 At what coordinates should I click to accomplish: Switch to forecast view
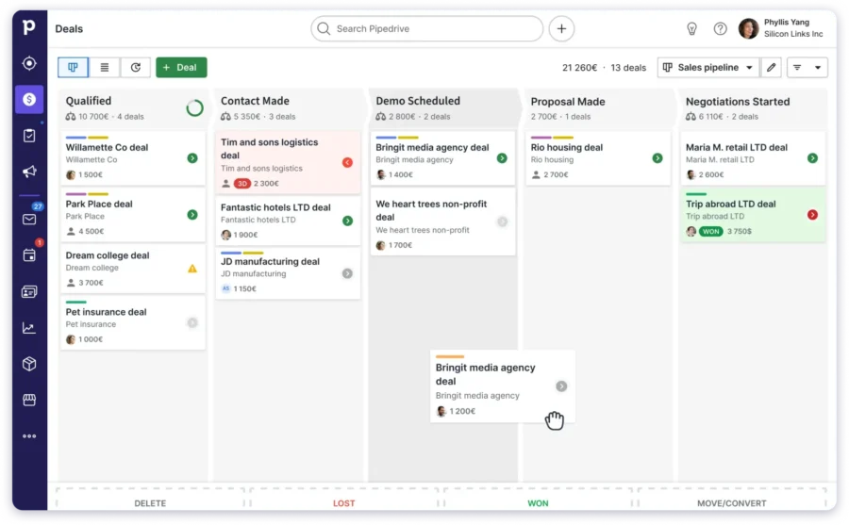tap(135, 67)
